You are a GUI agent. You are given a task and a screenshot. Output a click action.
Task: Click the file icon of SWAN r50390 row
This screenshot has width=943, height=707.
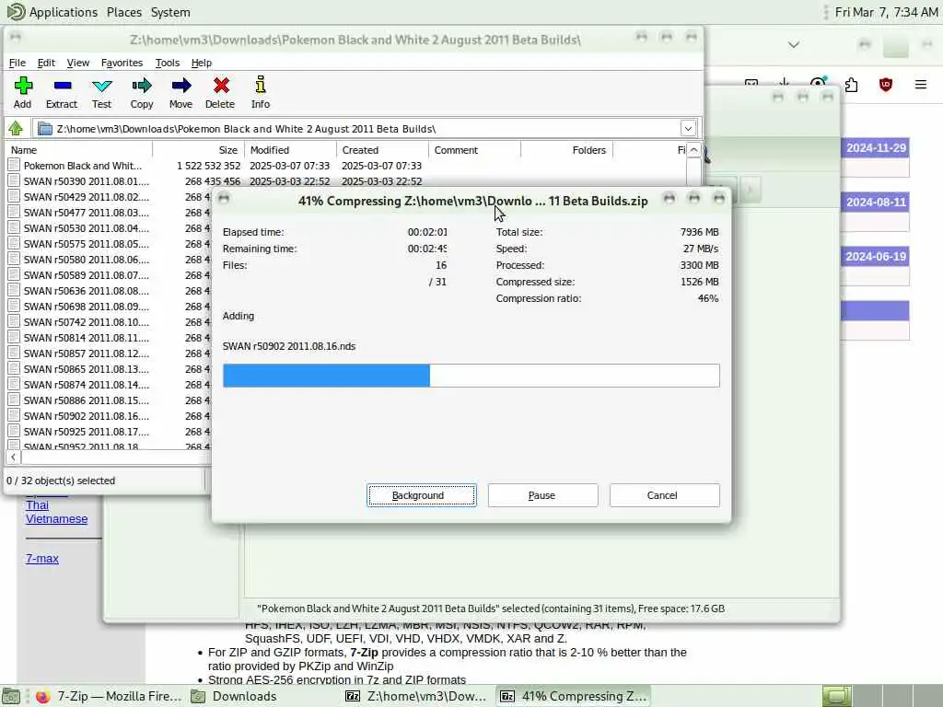(x=14, y=180)
